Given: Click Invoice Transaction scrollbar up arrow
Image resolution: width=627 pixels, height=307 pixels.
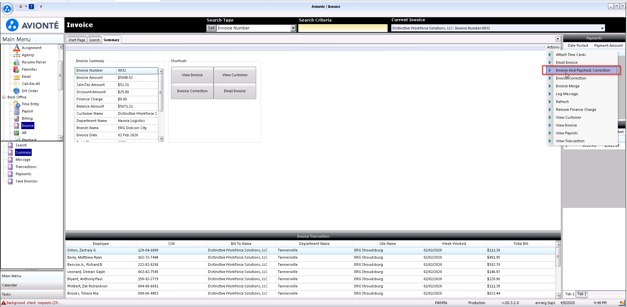Looking at the screenshot, I should [x=558, y=245].
